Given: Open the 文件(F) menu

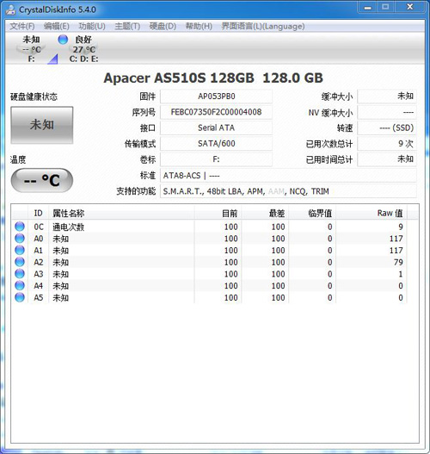Looking at the screenshot, I should point(22,27).
